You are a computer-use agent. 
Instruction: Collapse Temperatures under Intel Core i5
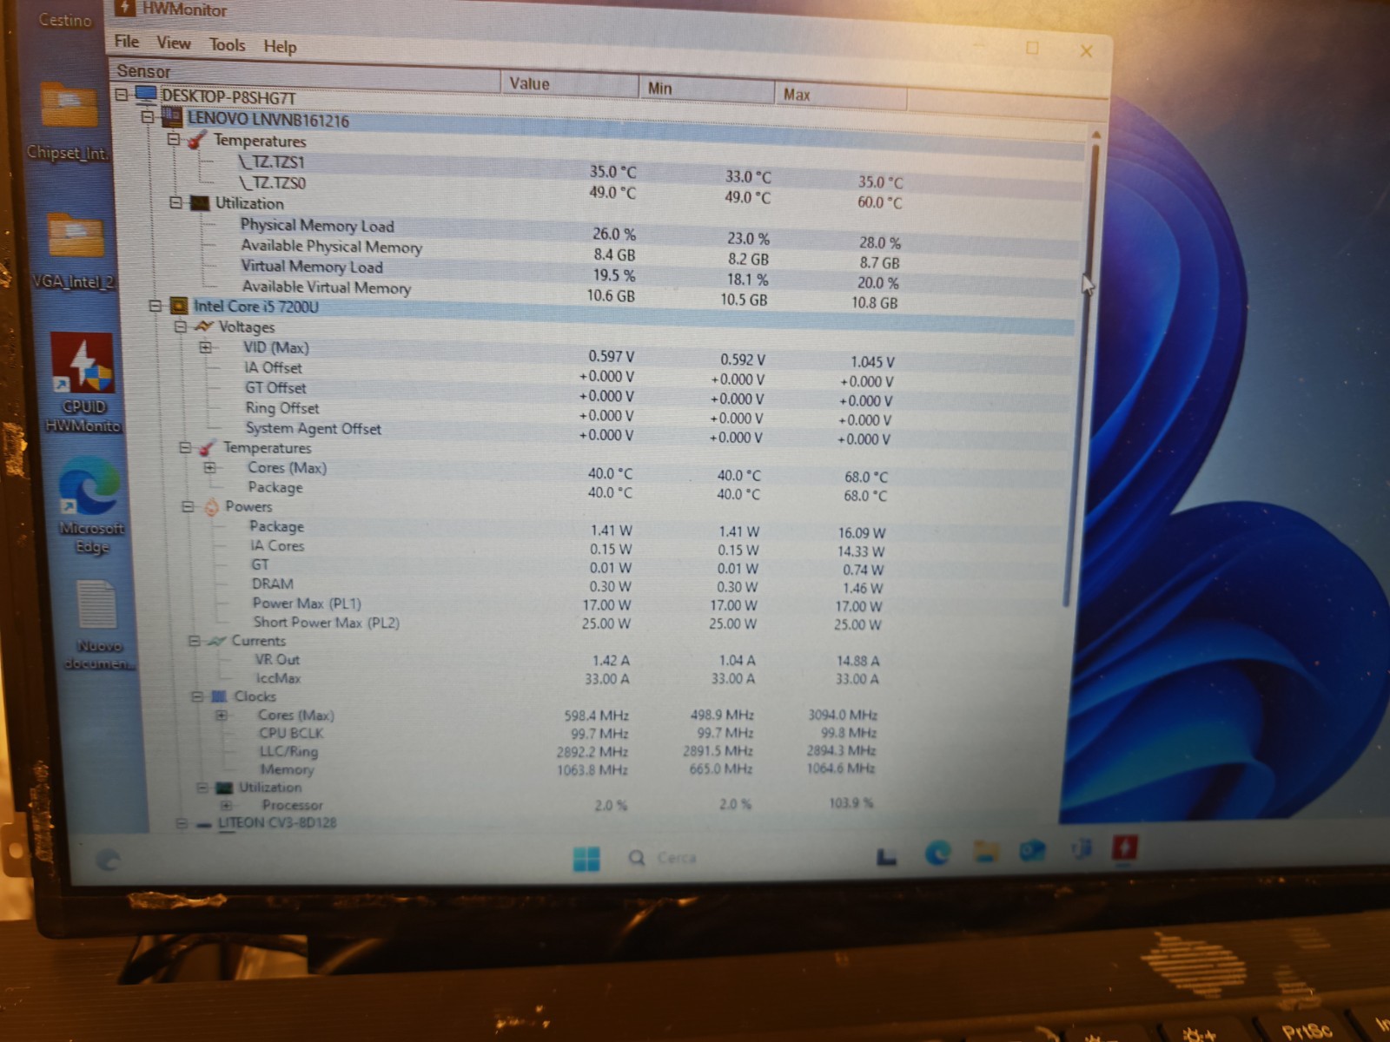185,448
